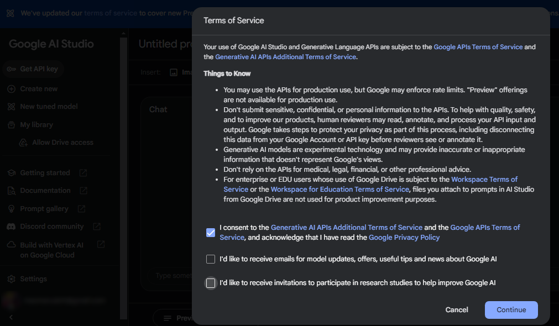
Task: Open Google APIs Terms of Service link in intro
Action: point(478,47)
